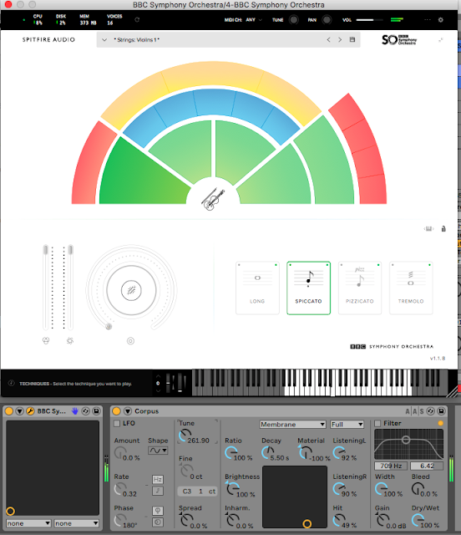Click the 709 Hz filter frequency field

[391, 466]
